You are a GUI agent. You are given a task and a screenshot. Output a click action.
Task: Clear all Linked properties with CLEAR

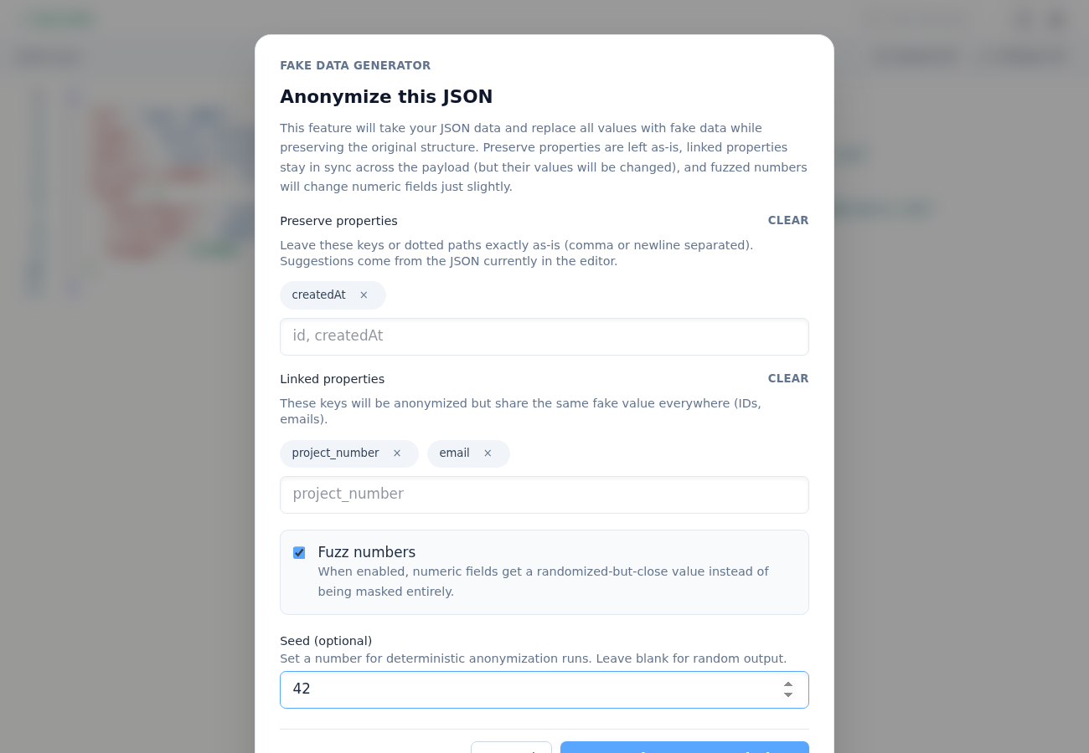tap(787, 378)
